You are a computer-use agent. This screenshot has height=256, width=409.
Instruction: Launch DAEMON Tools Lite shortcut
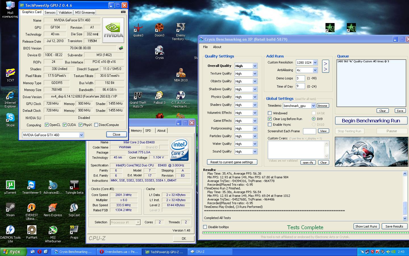pyautogui.click(x=10, y=234)
